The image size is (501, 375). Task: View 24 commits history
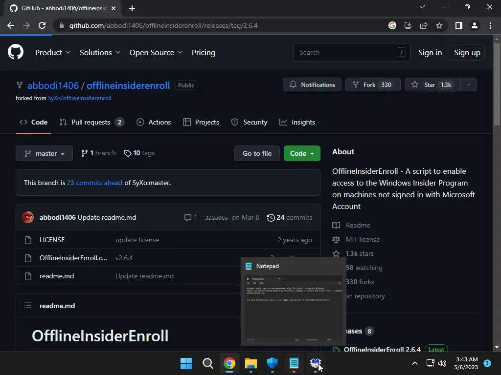[290, 217]
